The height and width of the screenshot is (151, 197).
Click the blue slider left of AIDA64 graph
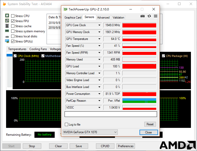coord(9,55)
